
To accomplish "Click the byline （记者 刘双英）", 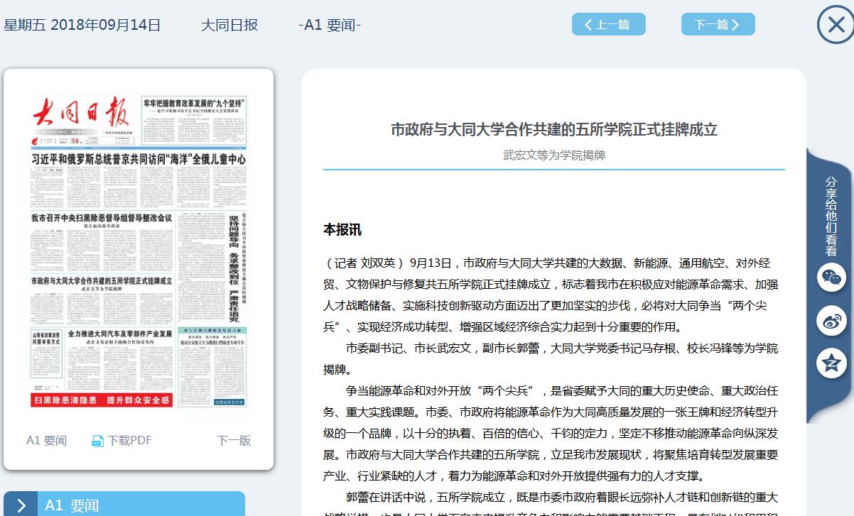I will coord(364,263).
